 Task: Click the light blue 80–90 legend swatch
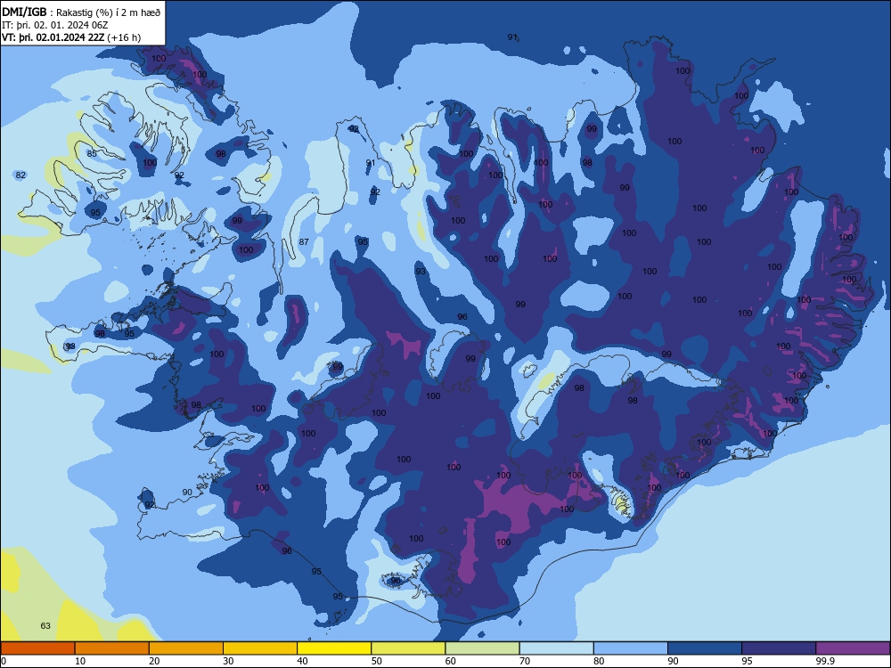[x=631, y=648]
